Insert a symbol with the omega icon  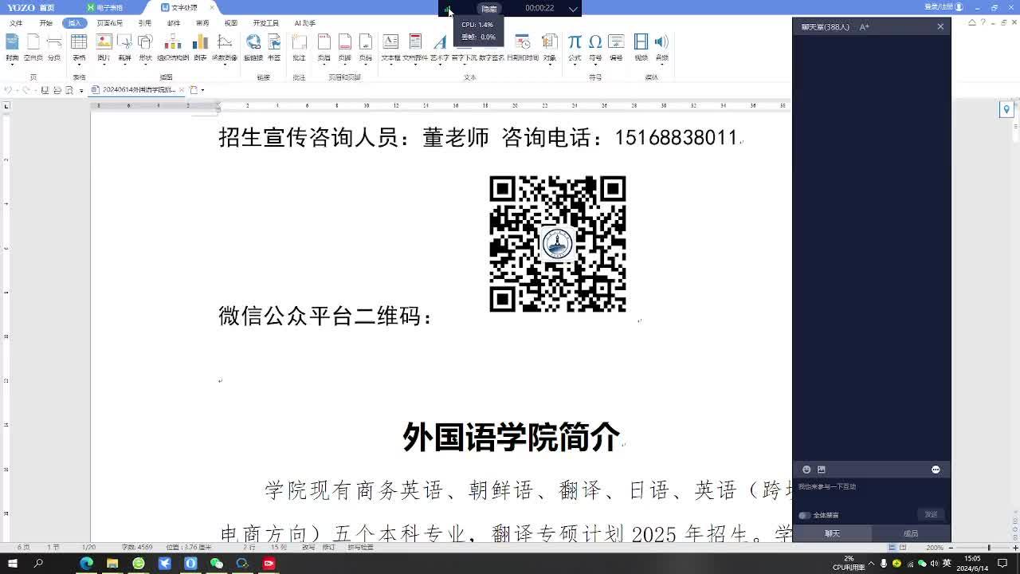pyautogui.click(x=595, y=45)
